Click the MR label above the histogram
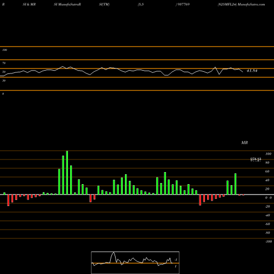 (244, 142)
